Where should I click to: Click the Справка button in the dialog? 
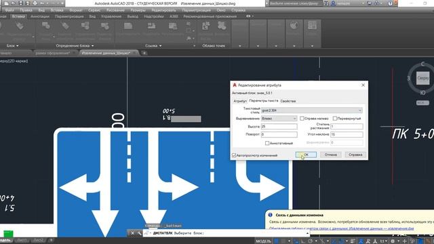[355, 155]
